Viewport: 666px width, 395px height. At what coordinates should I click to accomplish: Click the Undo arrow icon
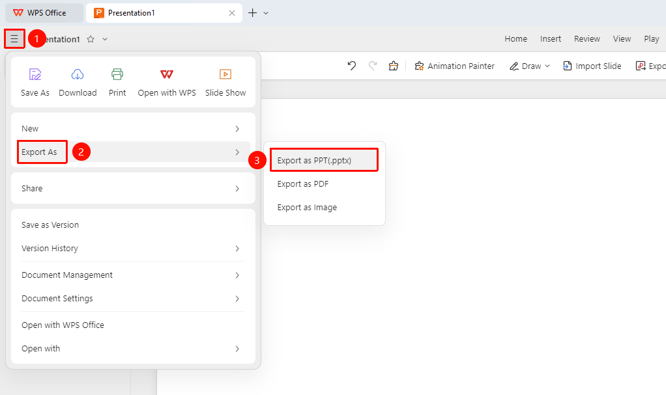click(x=352, y=66)
